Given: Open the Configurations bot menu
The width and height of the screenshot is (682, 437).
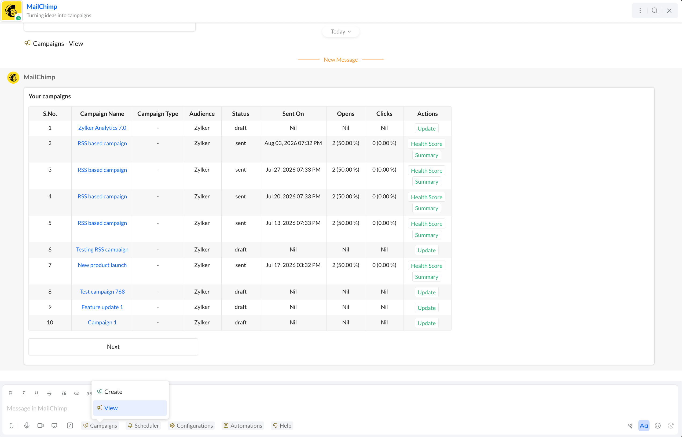Looking at the screenshot, I should pos(191,425).
